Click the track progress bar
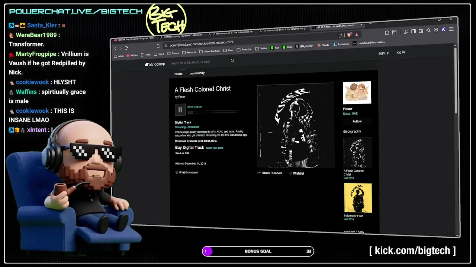Image resolution: width=476 pixels, height=267 pixels. [x=213, y=112]
